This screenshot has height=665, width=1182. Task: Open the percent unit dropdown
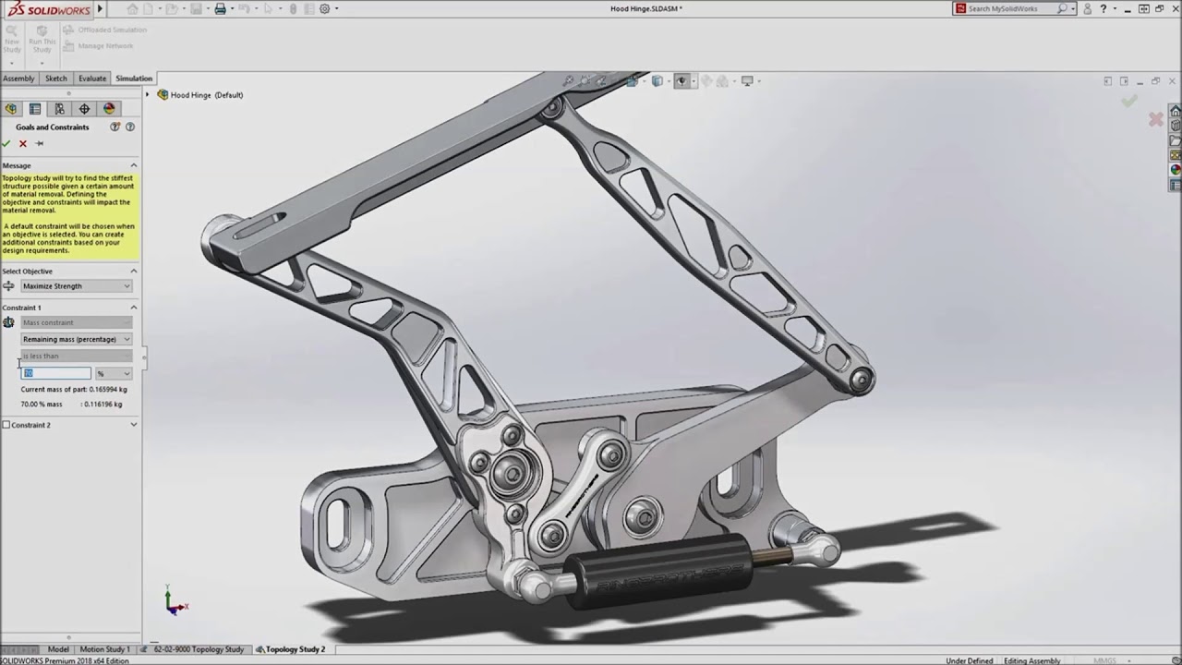(114, 373)
